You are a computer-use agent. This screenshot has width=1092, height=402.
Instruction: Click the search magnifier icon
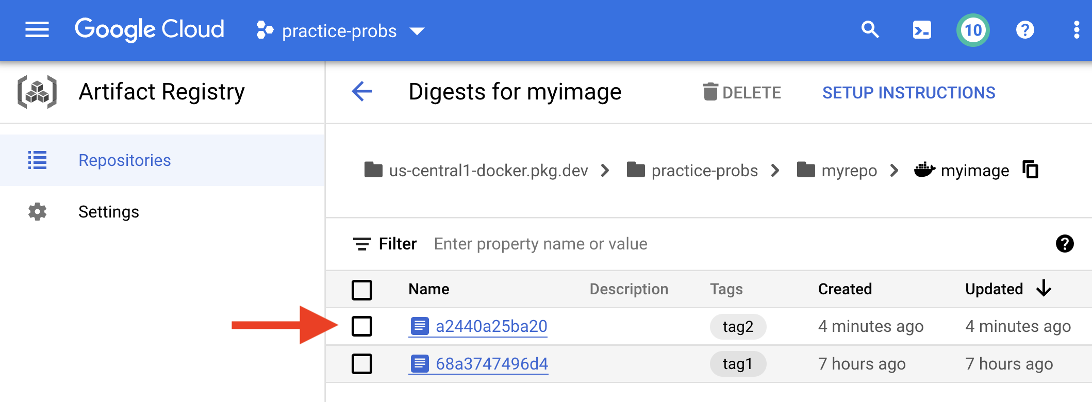click(x=870, y=30)
